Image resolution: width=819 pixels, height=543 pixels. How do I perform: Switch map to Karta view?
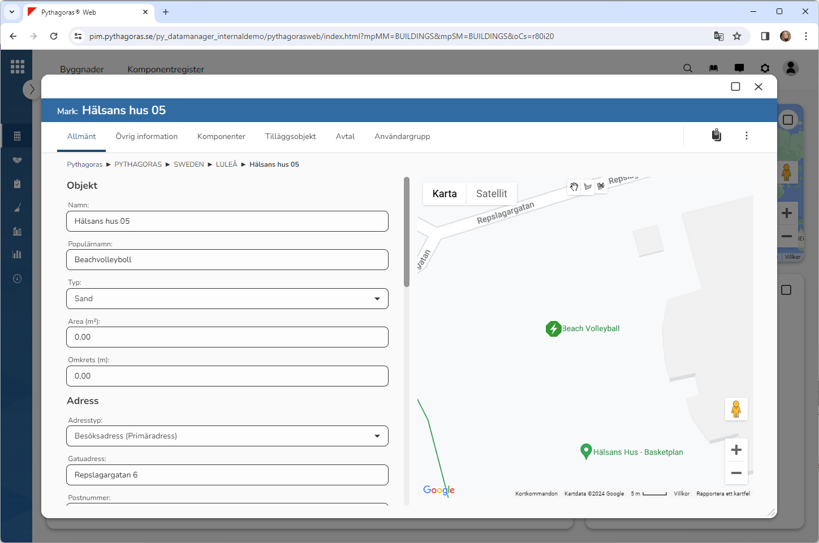(444, 194)
